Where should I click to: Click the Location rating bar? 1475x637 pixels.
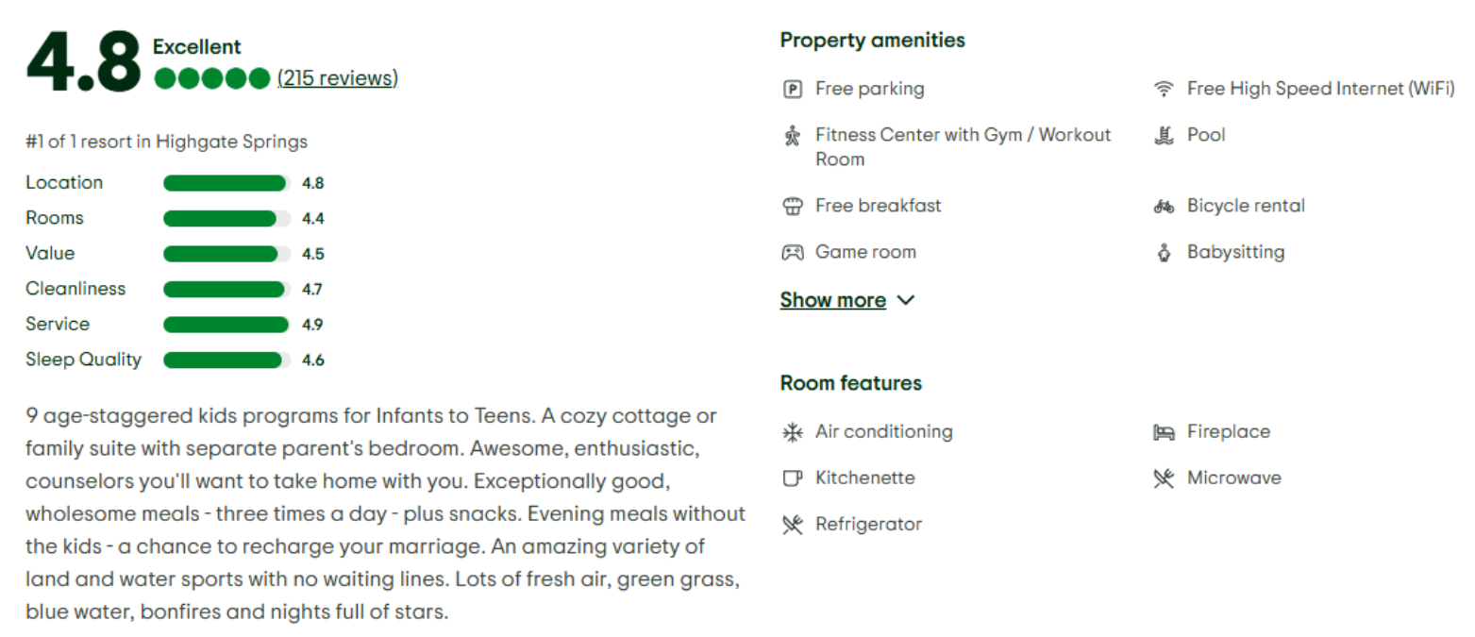tap(226, 183)
